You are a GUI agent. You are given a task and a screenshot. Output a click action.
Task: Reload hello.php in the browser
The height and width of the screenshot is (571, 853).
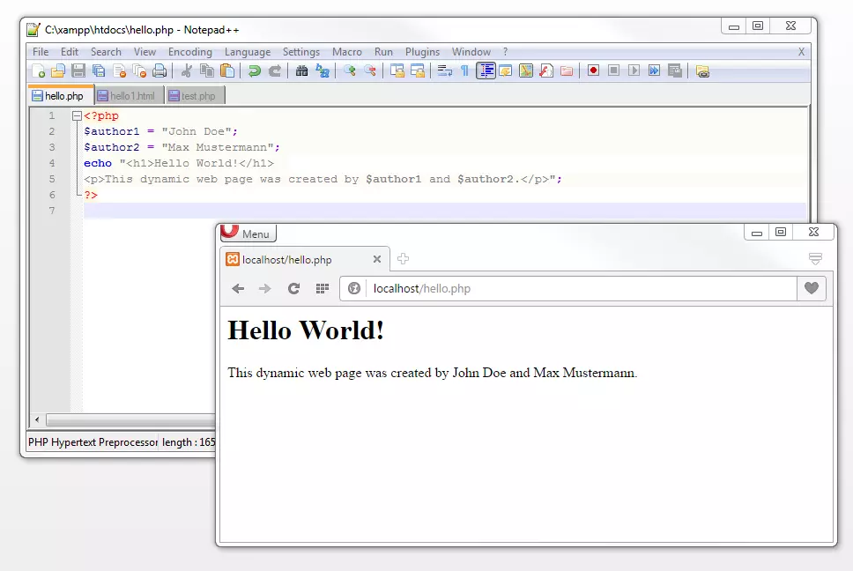tap(294, 288)
